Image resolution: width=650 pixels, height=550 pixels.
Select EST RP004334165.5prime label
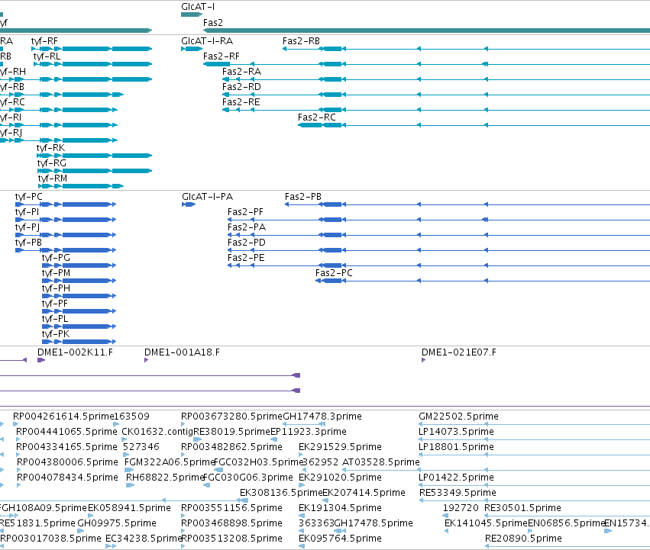(66, 447)
